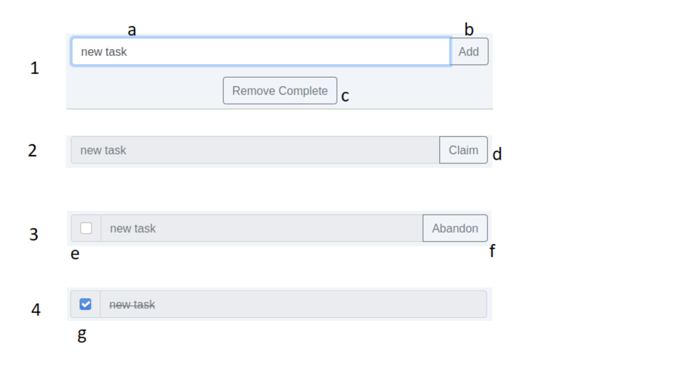Click the Add button
The width and height of the screenshot is (676, 365).
pos(469,51)
